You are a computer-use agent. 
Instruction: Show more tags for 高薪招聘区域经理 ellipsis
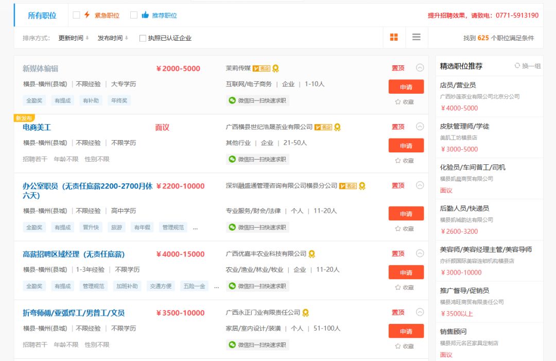click(x=216, y=287)
